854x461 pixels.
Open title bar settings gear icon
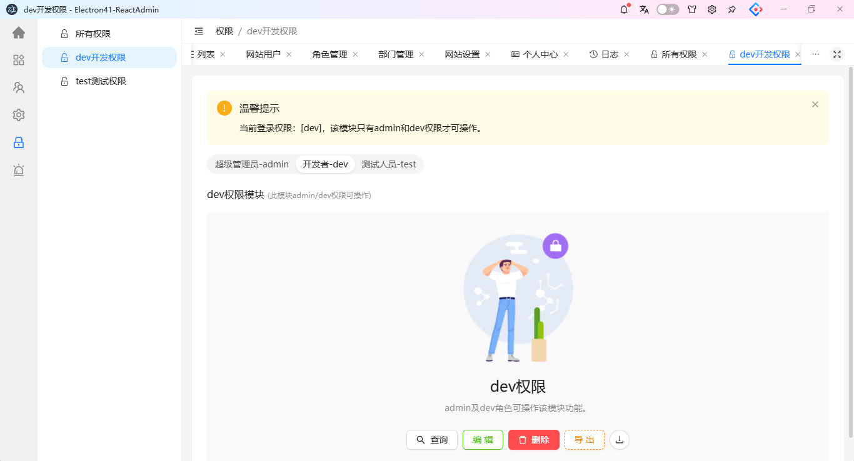[712, 9]
